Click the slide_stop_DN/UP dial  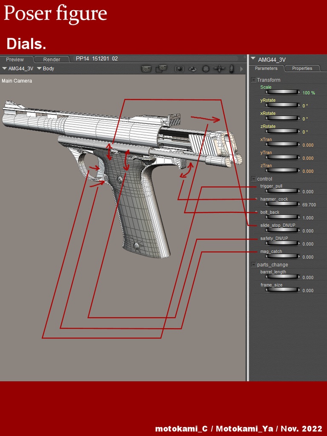click(283, 230)
